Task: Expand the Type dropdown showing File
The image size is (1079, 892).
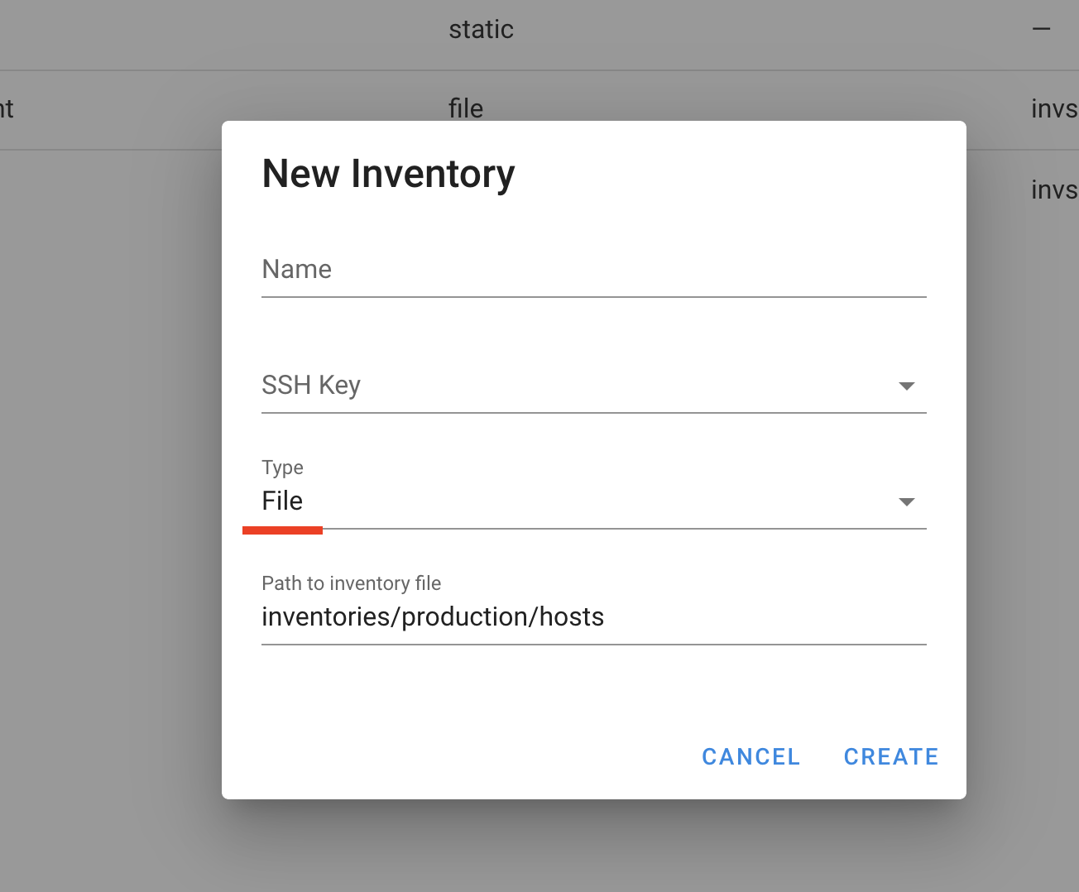Action: pos(579,501)
